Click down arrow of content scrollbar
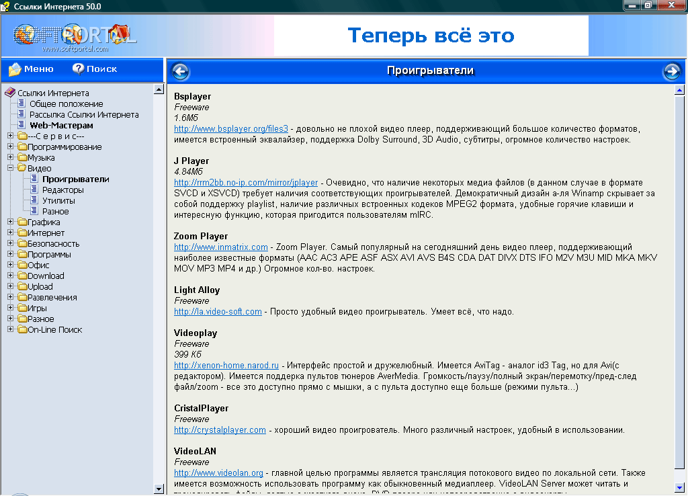This screenshot has width=688, height=496. tap(679, 487)
